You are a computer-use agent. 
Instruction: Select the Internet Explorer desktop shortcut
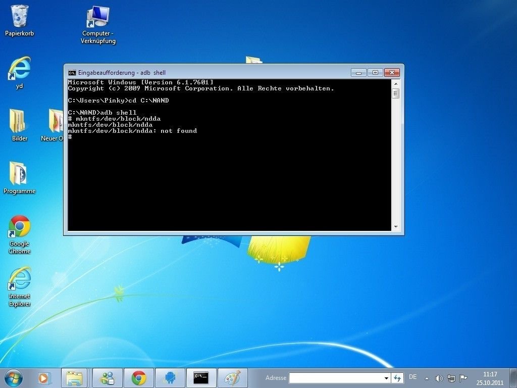coord(20,287)
